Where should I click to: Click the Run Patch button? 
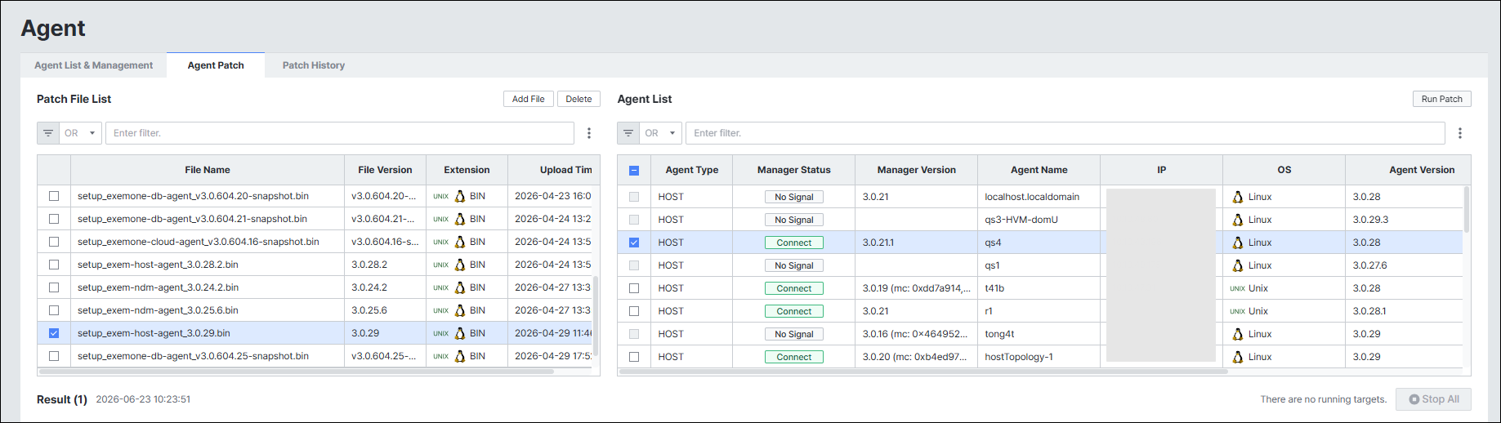[x=1442, y=99]
